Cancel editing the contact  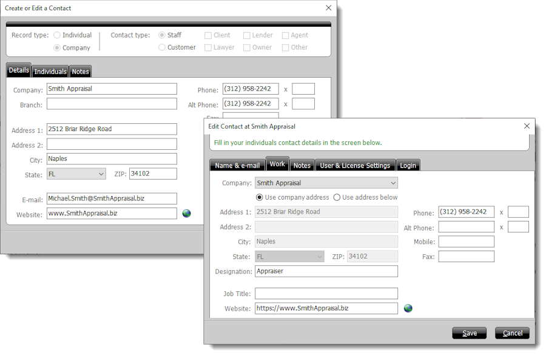[512, 333]
